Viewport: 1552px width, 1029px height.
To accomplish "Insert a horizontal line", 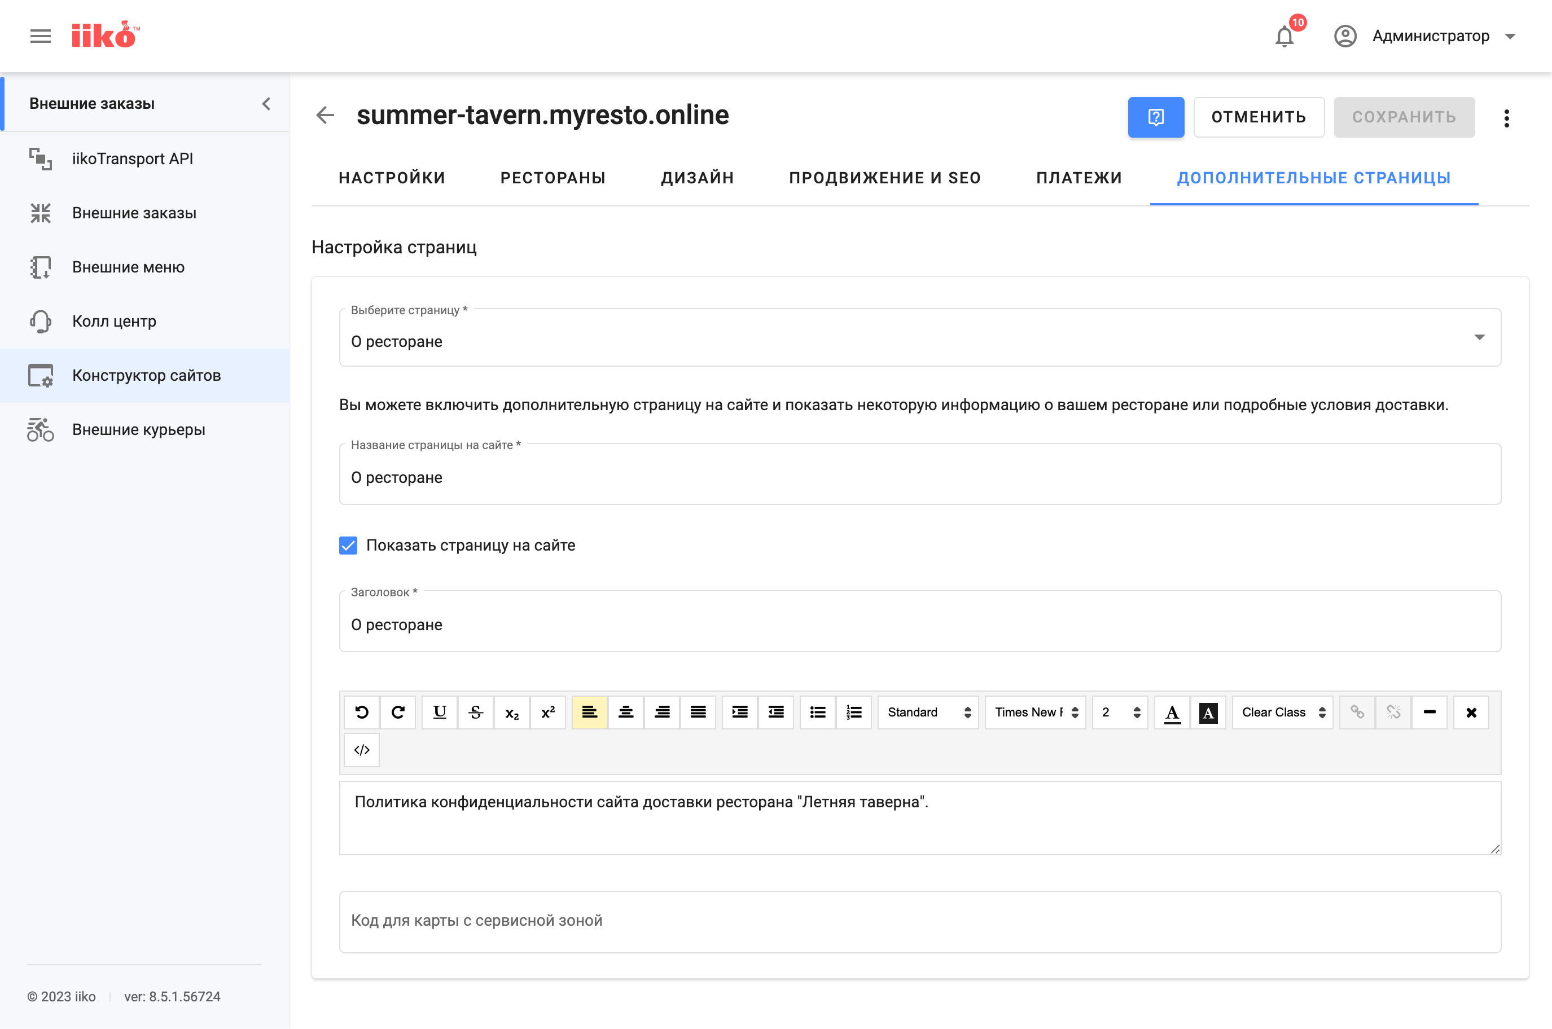I will coord(1429,712).
